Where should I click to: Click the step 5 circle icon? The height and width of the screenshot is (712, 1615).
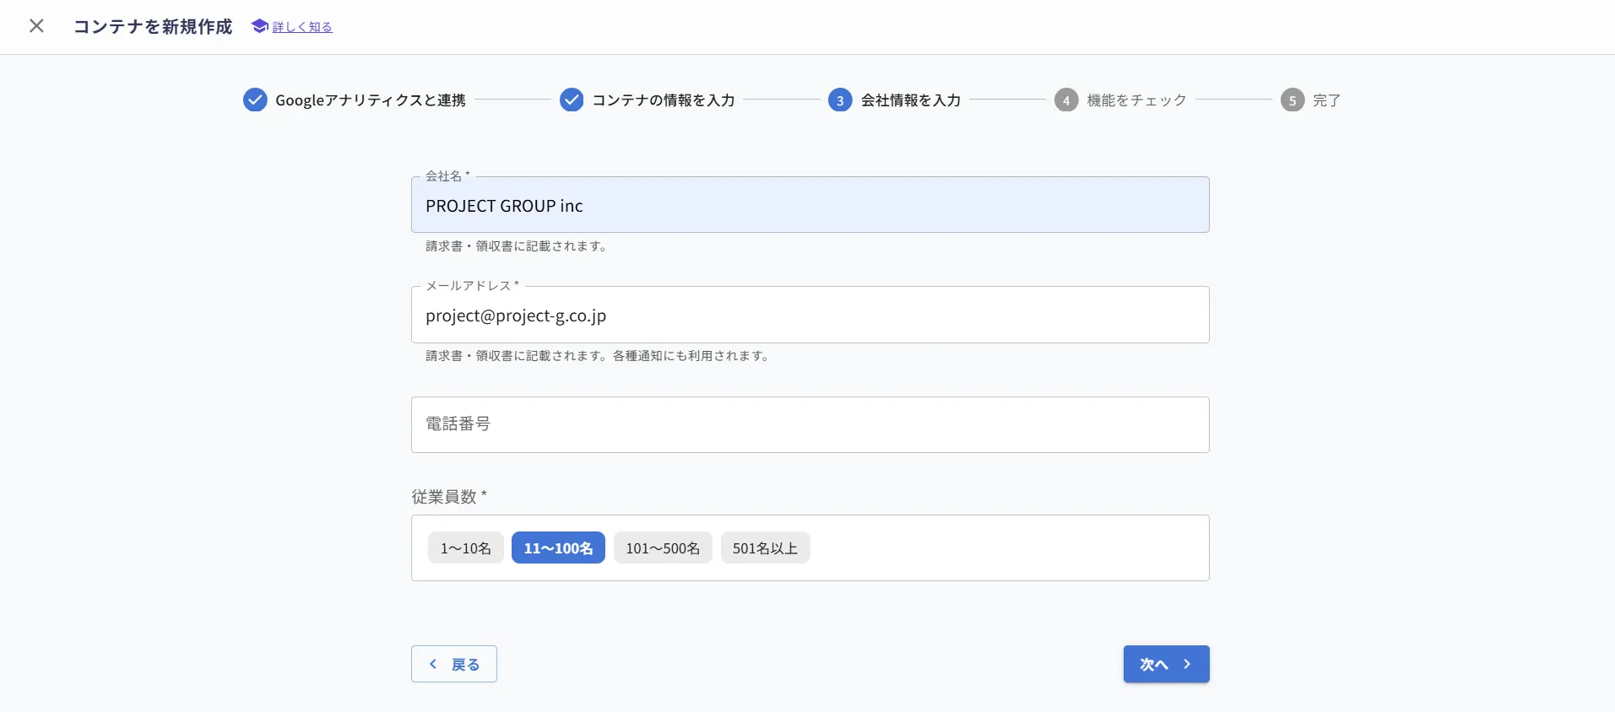pos(1293,100)
